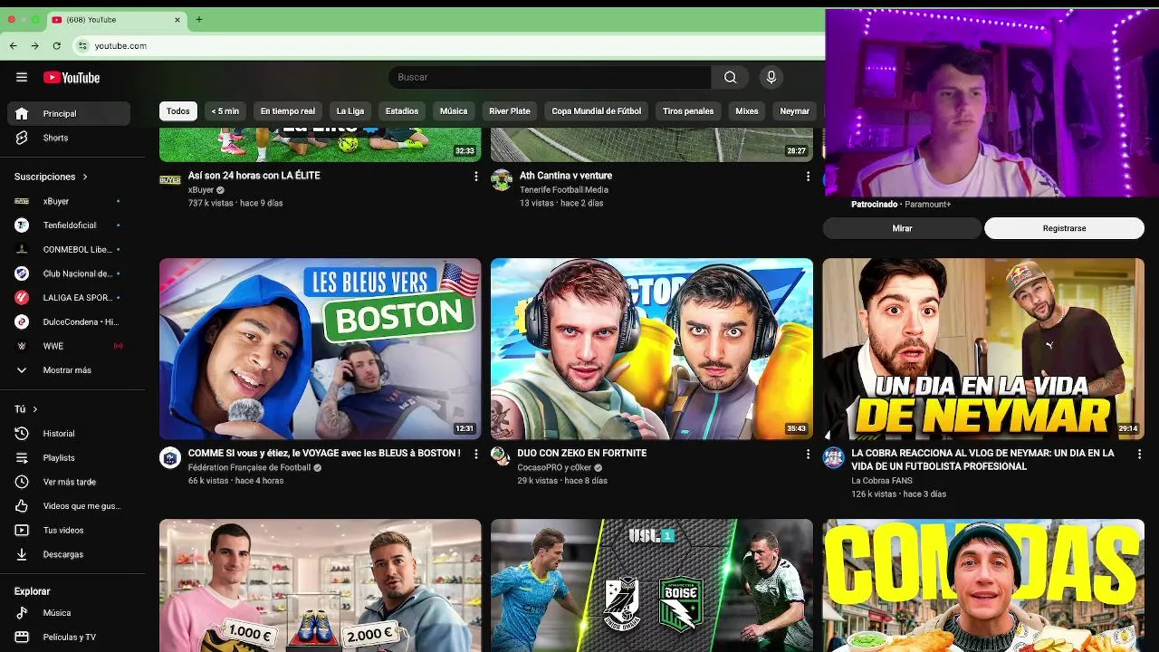
Task: Click the Mirar button on ad
Action: click(902, 228)
